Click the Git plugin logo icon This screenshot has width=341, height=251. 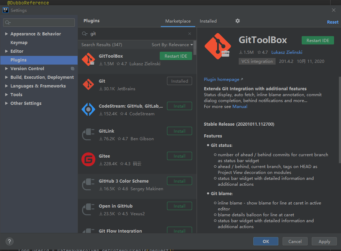88,84
